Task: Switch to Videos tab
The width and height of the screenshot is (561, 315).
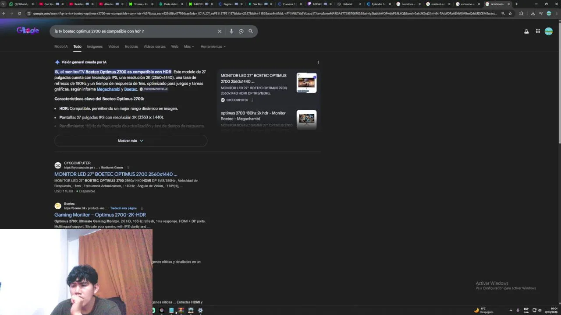Action: pyautogui.click(x=114, y=46)
